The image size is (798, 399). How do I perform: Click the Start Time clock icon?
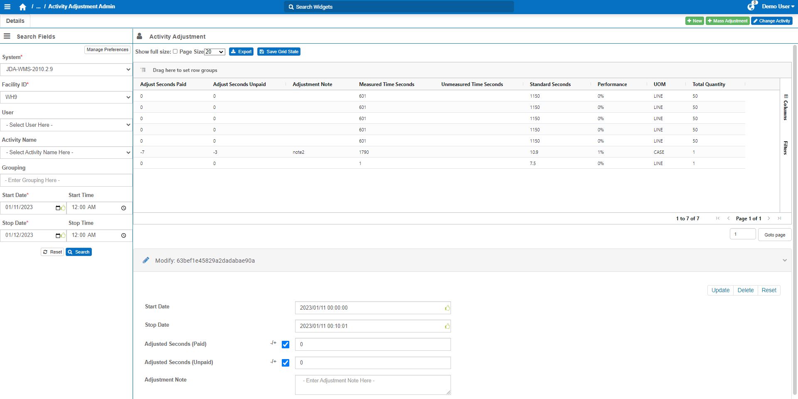coord(123,208)
